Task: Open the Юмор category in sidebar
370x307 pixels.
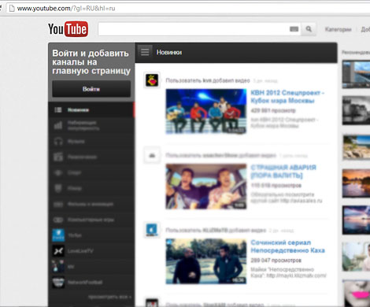Action: [x=91, y=188]
